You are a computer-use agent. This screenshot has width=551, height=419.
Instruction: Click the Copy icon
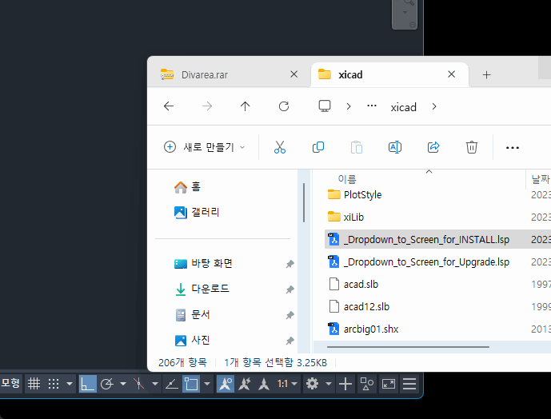point(318,147)
